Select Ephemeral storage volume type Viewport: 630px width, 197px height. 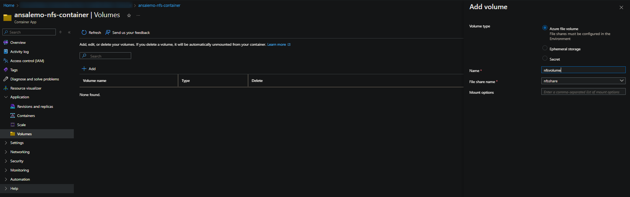pyautogui.click(x=545, y=48)
